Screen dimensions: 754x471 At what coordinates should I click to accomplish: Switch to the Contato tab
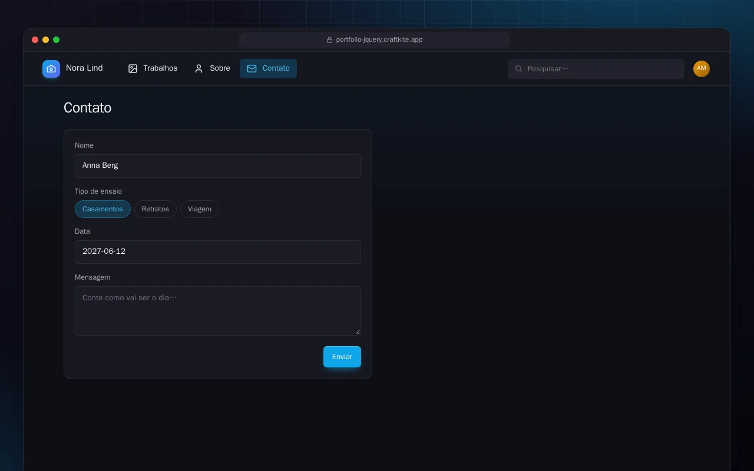(268, 68)
